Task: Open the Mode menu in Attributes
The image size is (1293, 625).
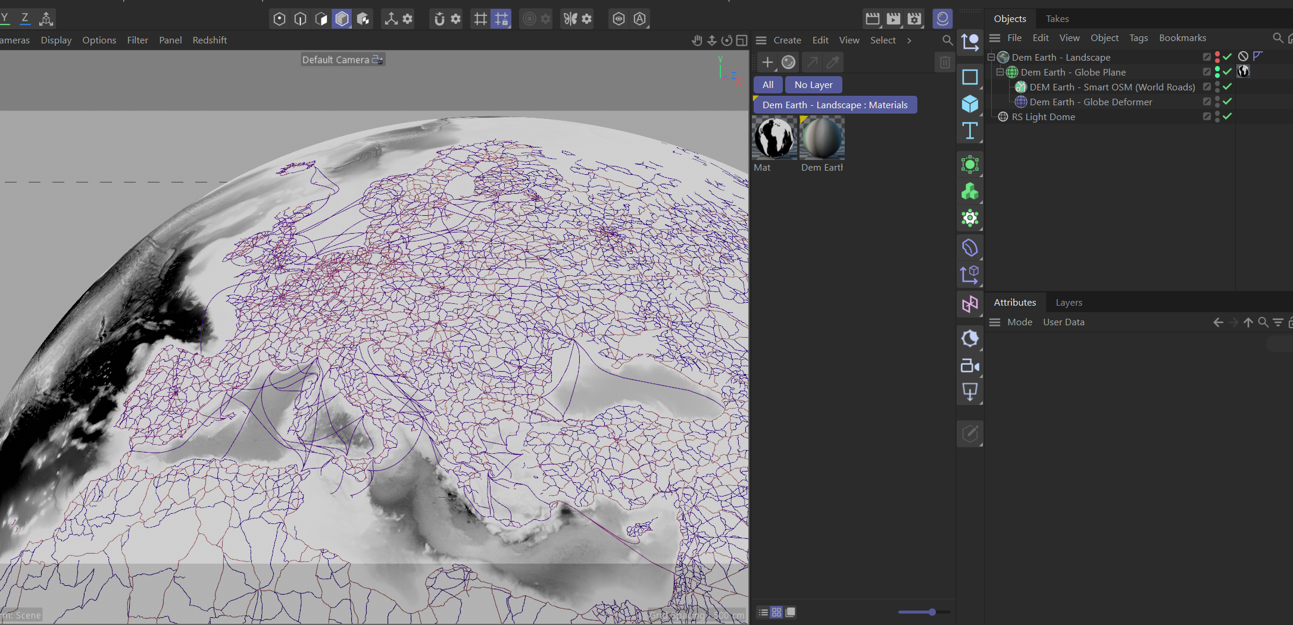Action: click(x=1020, y=322)
